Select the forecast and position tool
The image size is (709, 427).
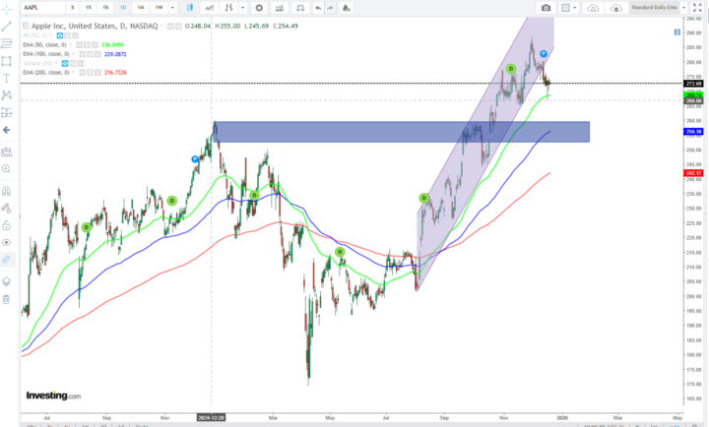tap(6, 112)
